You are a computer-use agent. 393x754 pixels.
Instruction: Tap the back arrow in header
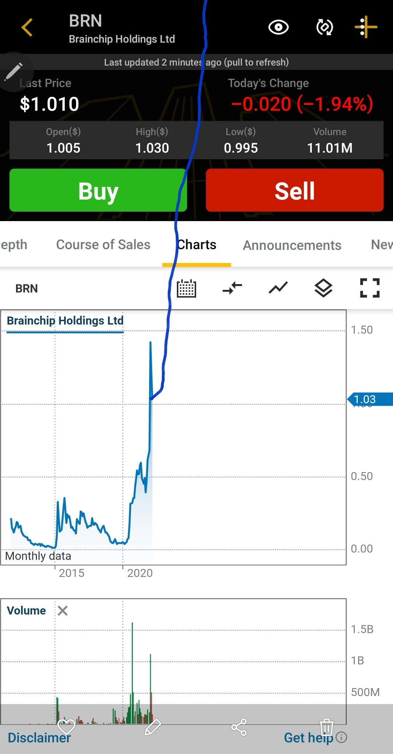pos(27,28)
